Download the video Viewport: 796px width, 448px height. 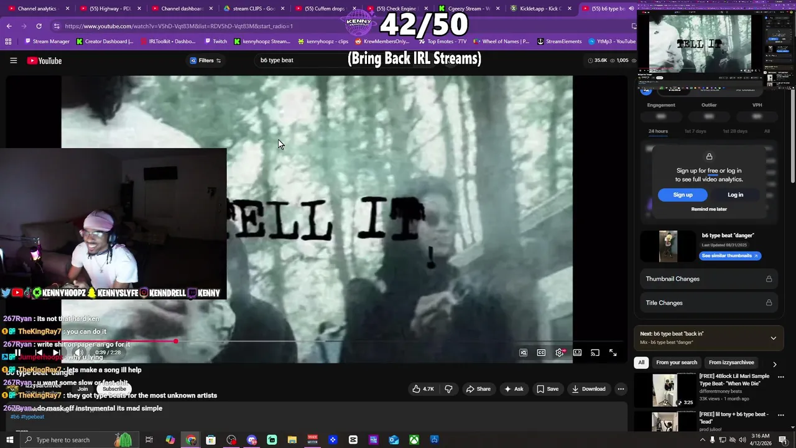click(x=588, y=389)
